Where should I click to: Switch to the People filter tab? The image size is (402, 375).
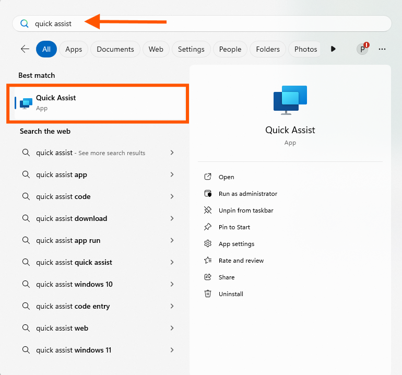[x=230, y=49]
